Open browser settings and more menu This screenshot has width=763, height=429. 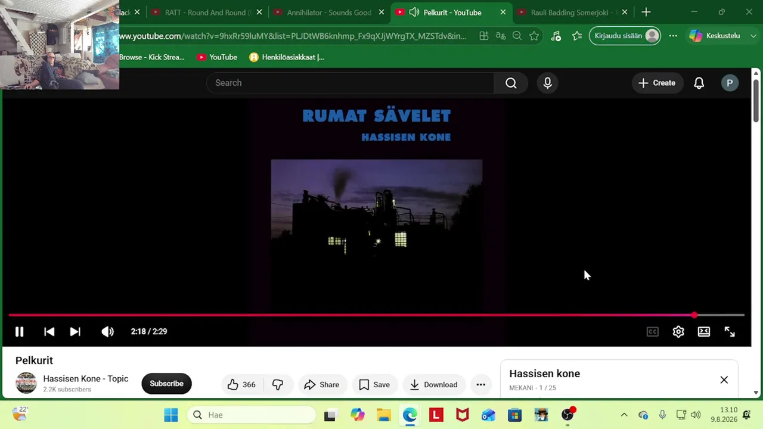(x=673, y=36)
